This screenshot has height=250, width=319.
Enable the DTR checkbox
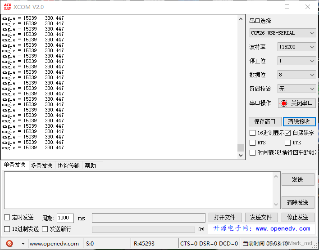coord(287,143)
